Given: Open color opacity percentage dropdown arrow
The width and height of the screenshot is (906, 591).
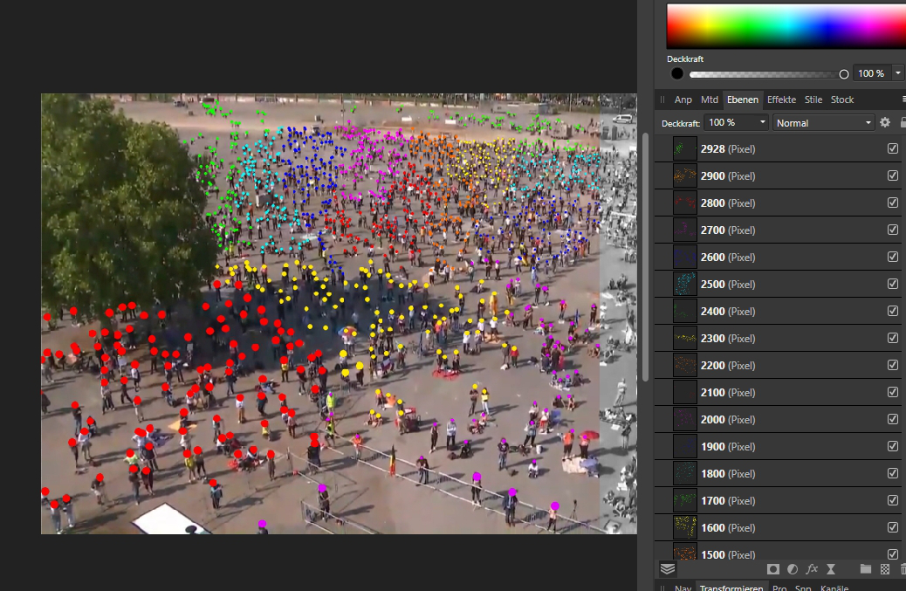Looking at the screenshot, I should coord(896,74).
